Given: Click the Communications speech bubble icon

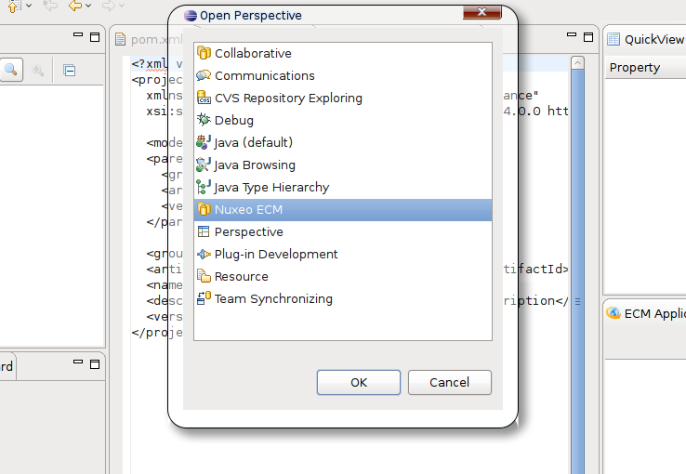Looking at the screenshot, I should pyautogui.click(x=204, y=75).
